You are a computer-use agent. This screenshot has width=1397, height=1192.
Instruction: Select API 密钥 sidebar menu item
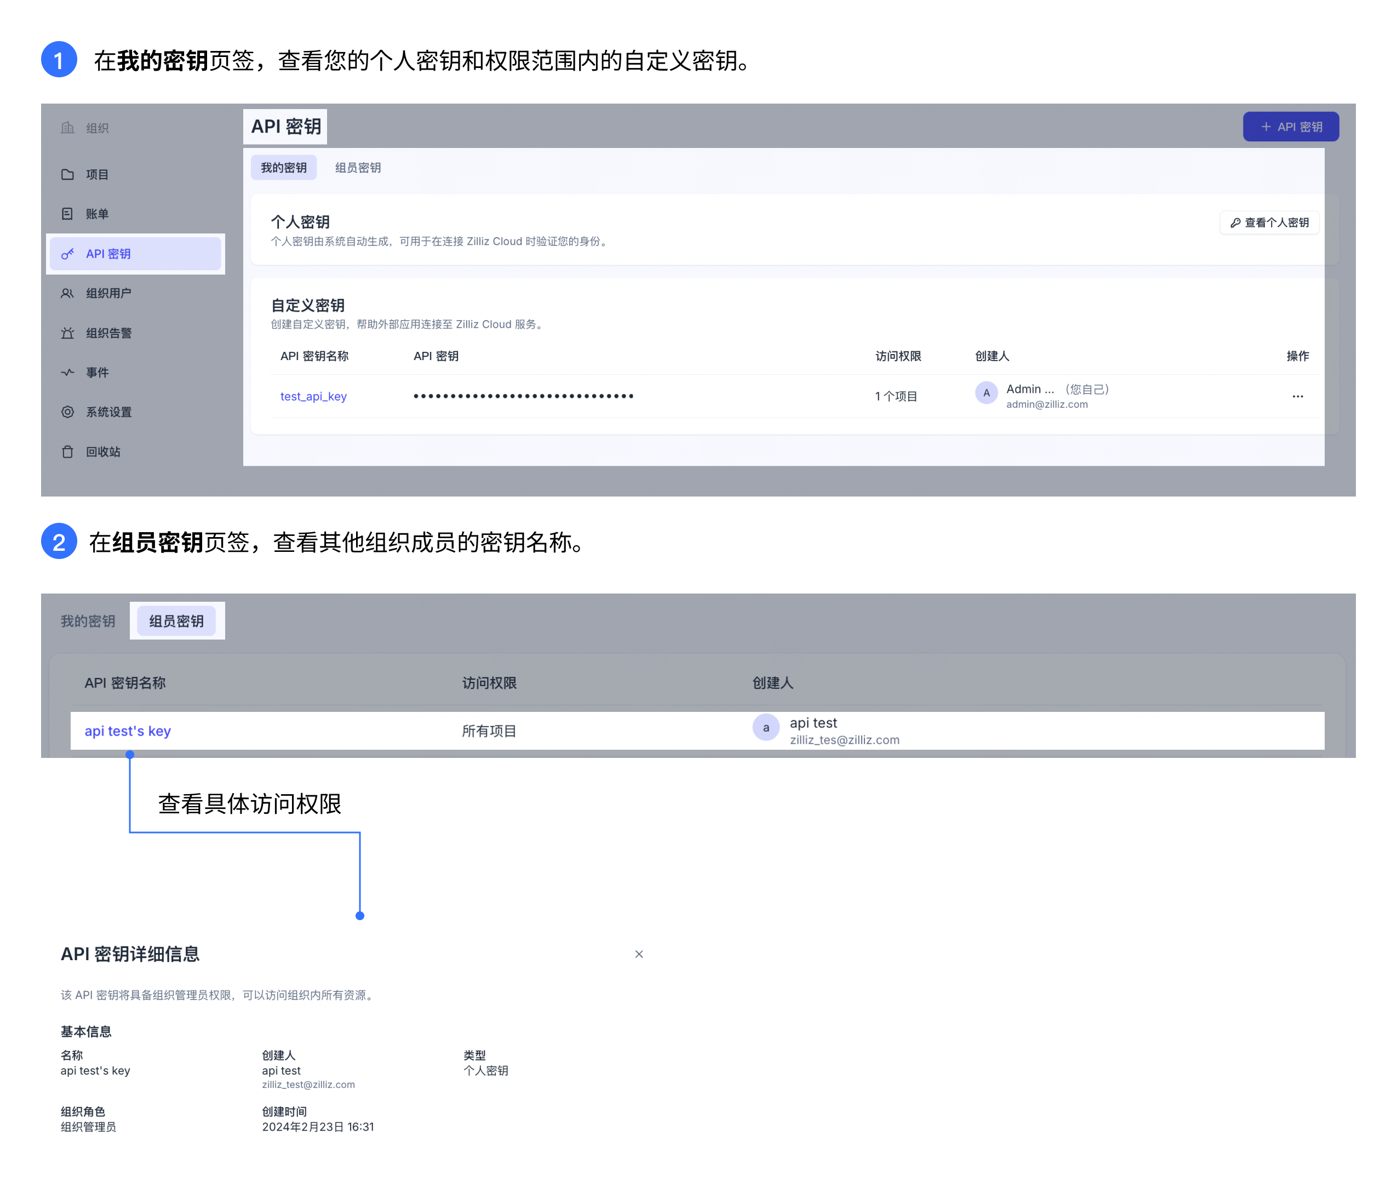click(135, 254)
